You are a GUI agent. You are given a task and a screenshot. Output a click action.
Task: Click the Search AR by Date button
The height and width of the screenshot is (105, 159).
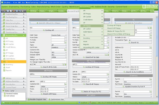(48, 67)
